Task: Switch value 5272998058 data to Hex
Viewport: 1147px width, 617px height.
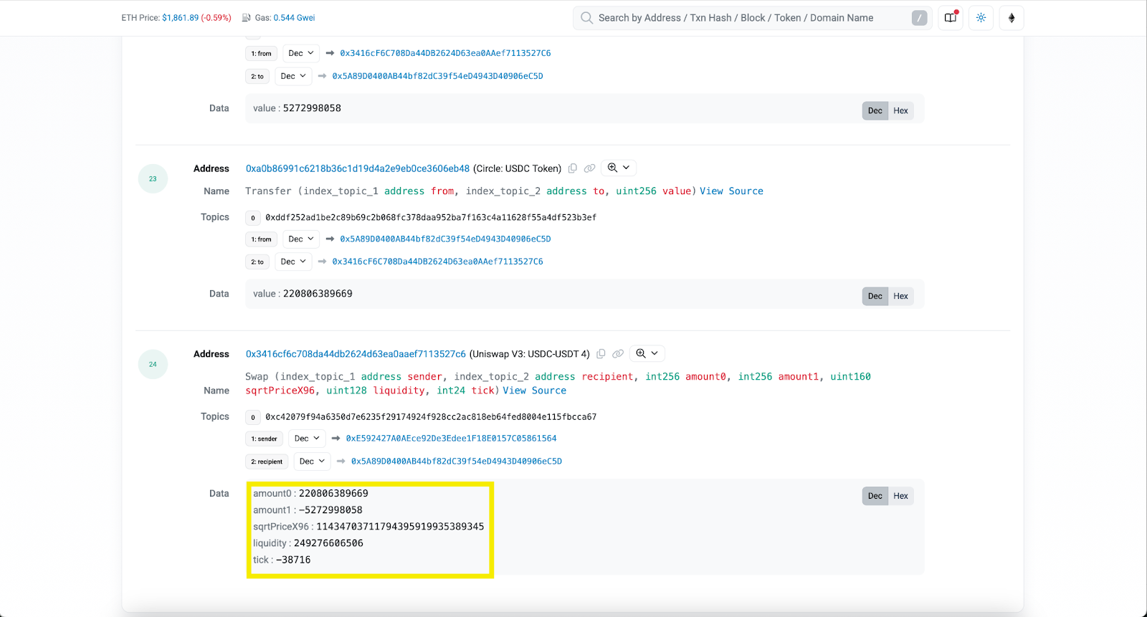Action: pos(901,110)
